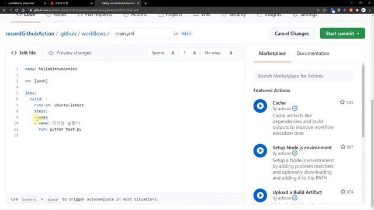The image size is (374, 210).
Task: Click Cancel Changes button
Action: point(292,33)
